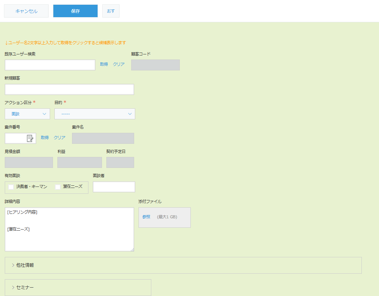
Task: Click the (最大1 GB) attachment size note
Action: click(167, 217)
